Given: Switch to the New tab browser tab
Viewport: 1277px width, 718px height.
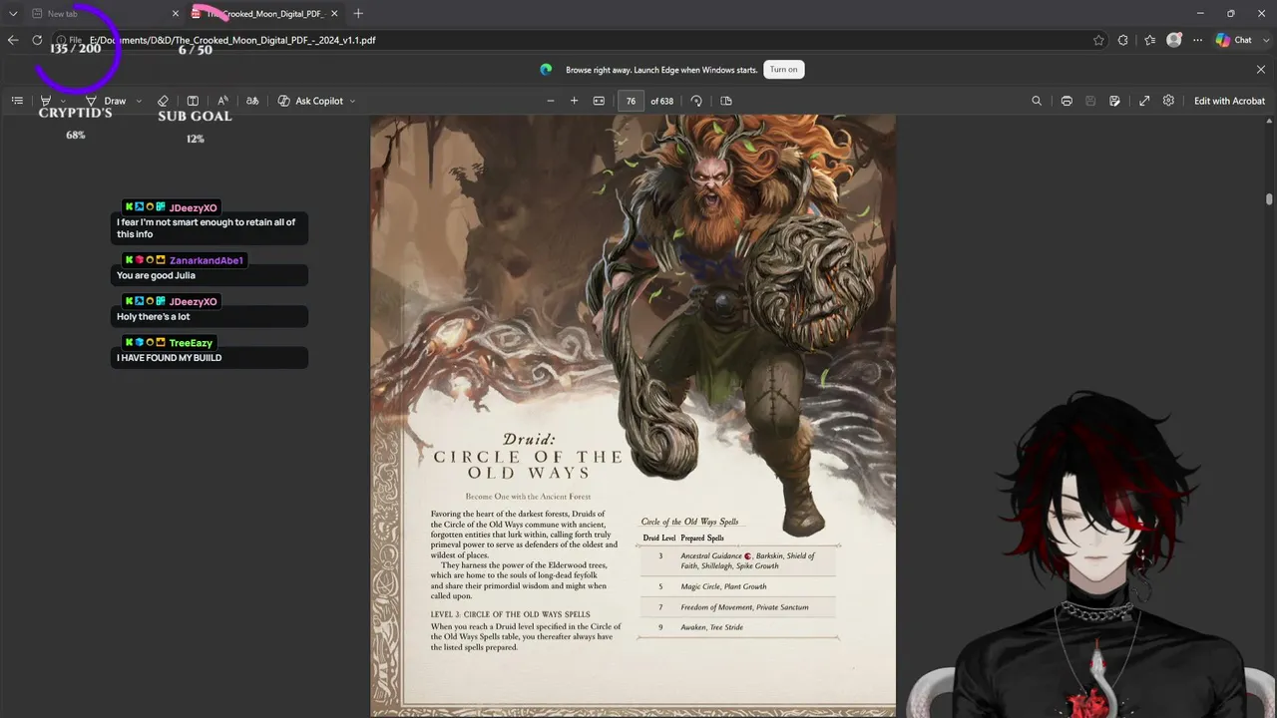Looking at the screenshot, I should click(95, 14).
